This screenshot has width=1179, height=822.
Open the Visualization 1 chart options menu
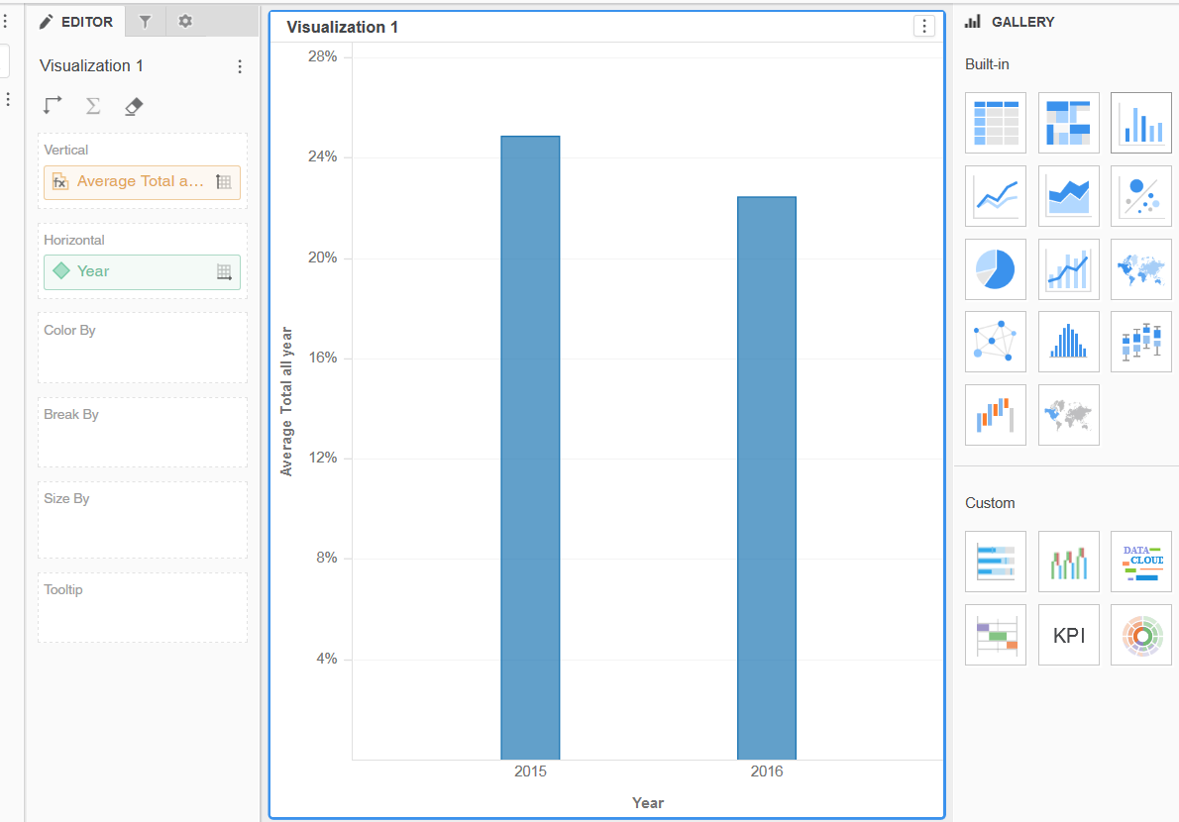[x=923, y=27]
